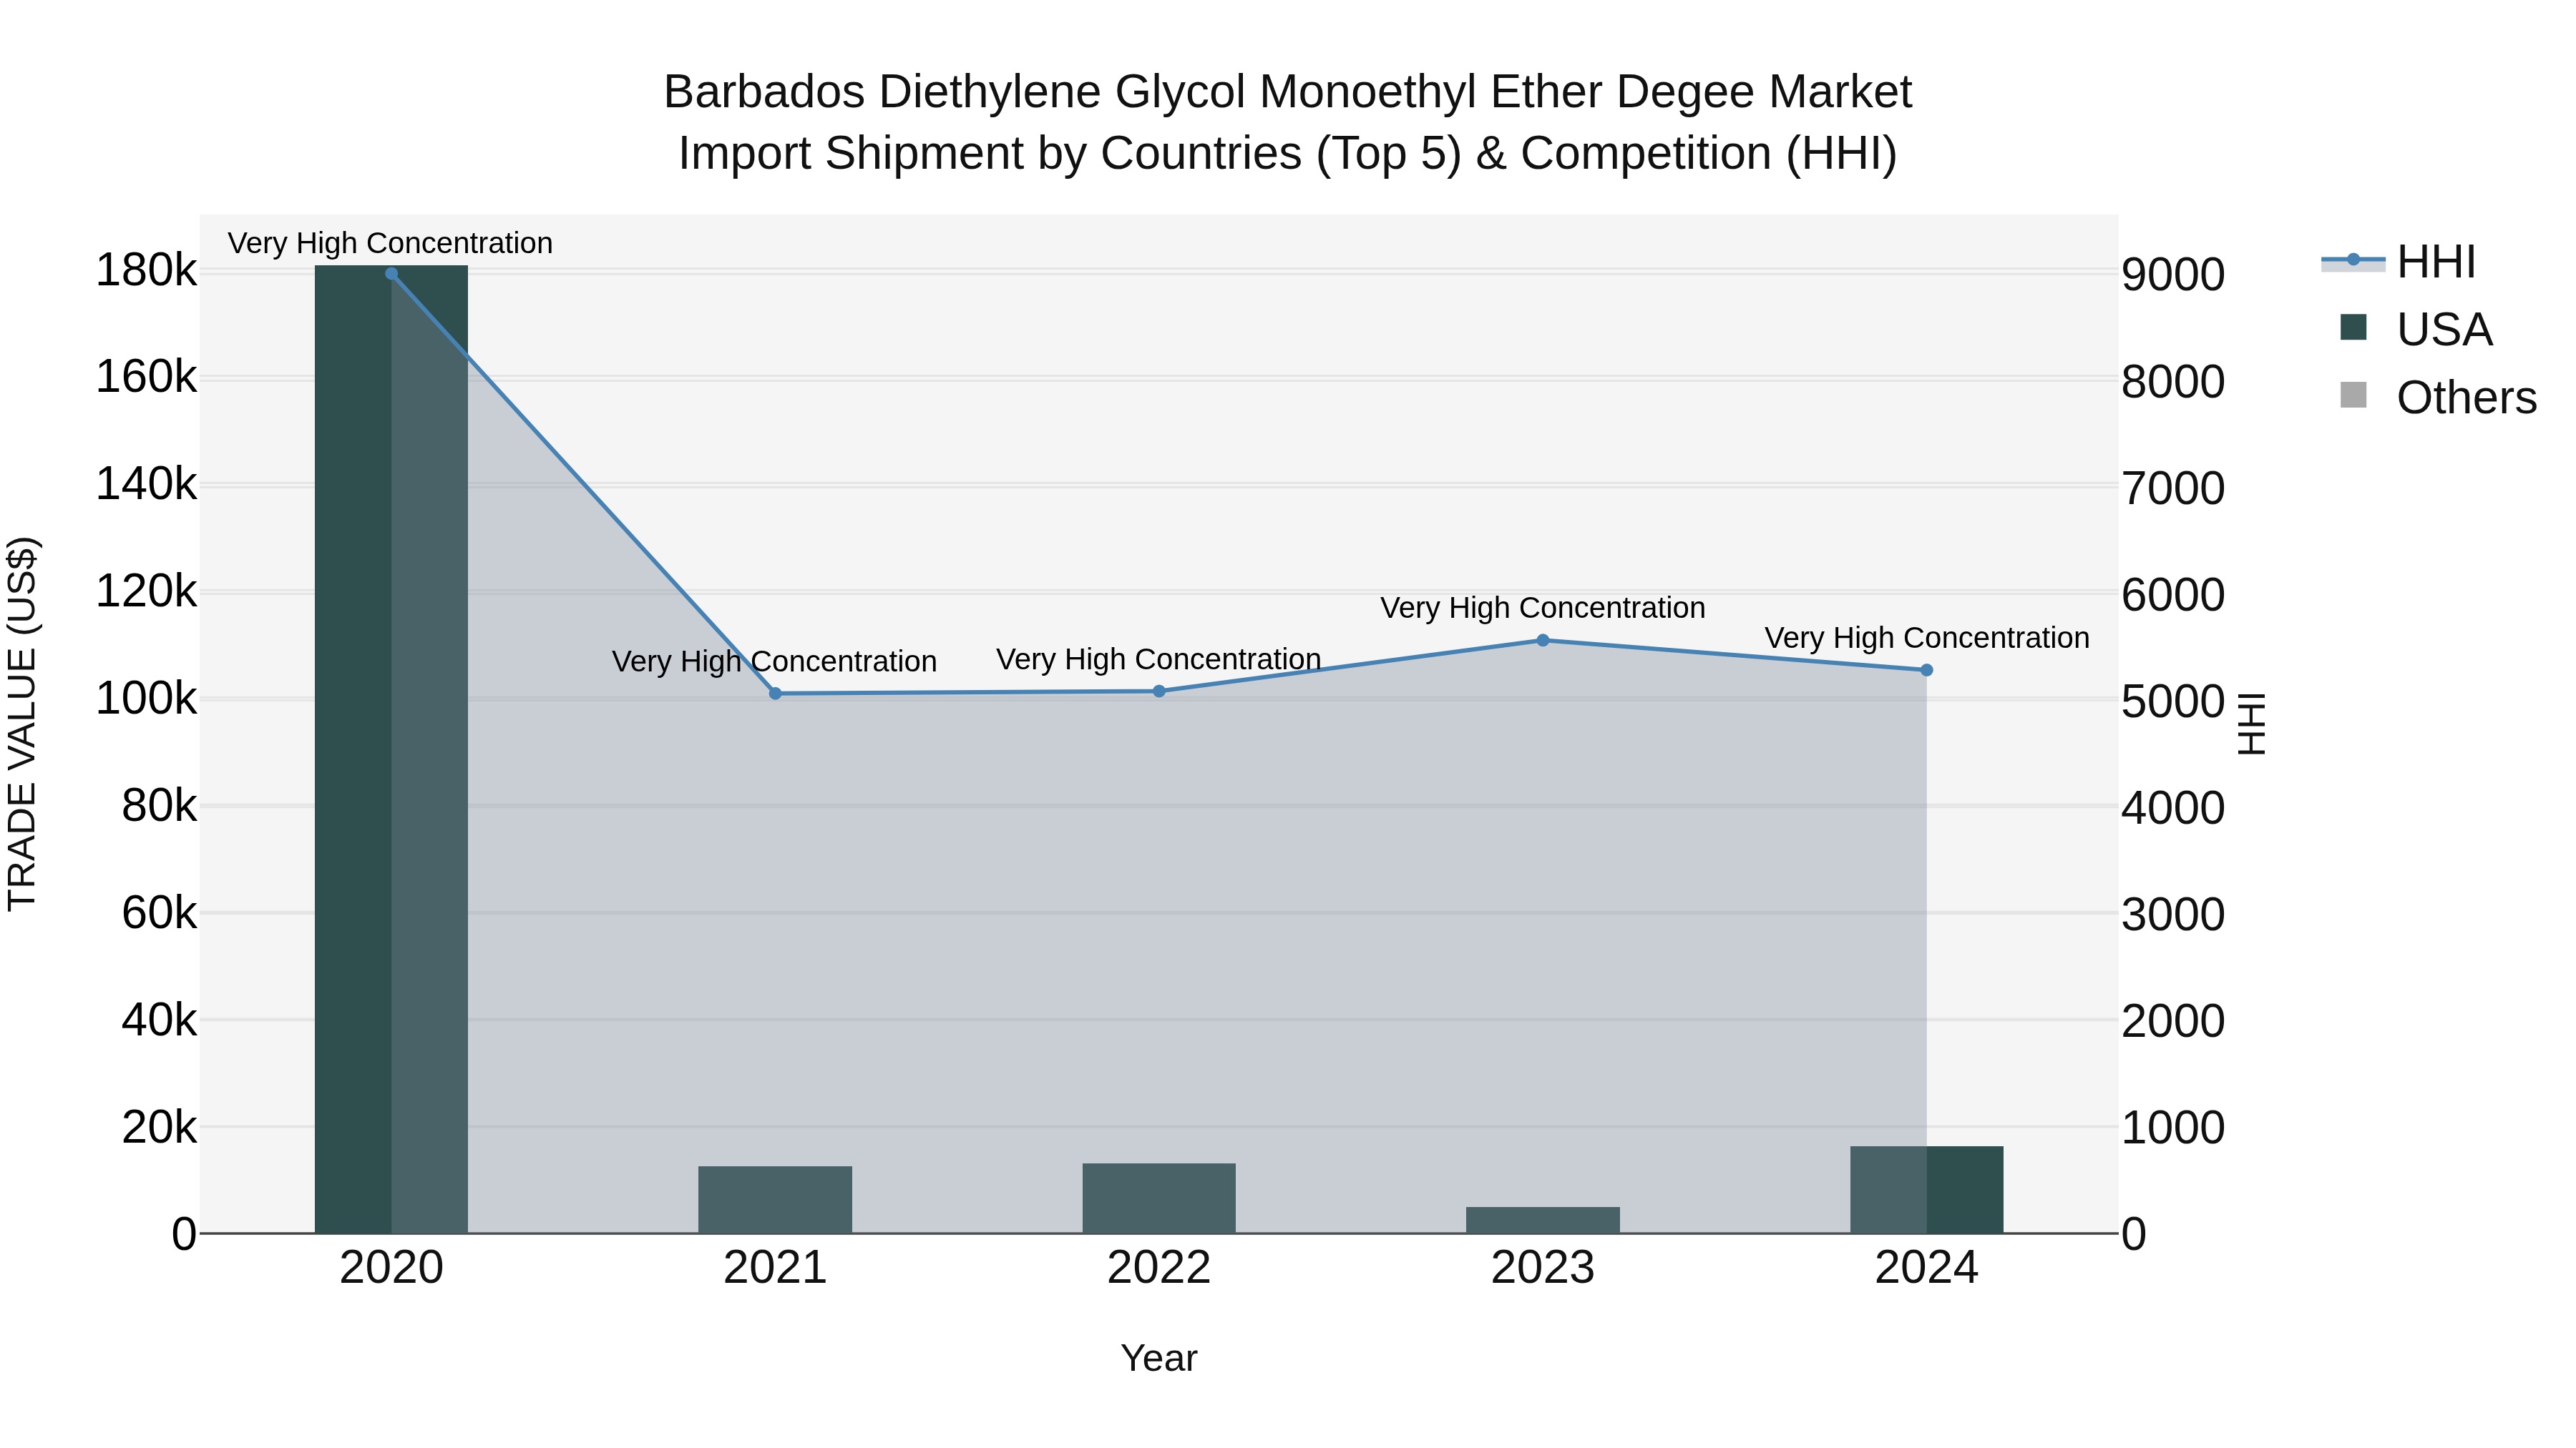Image resolution: width=2576 pixels, height=1448 pixels.
Task: Click the 2020 x-axis tick label
Action: [391, 1268]
